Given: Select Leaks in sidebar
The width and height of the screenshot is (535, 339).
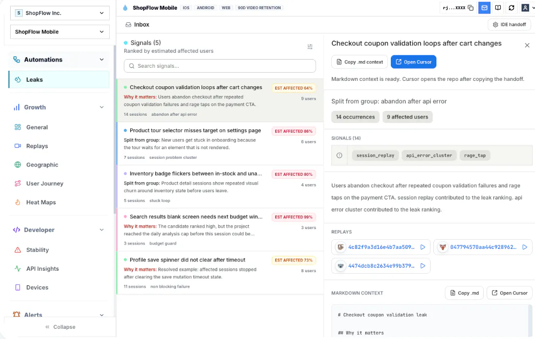Looking at the screenshot, I should (x=59, y=79).
